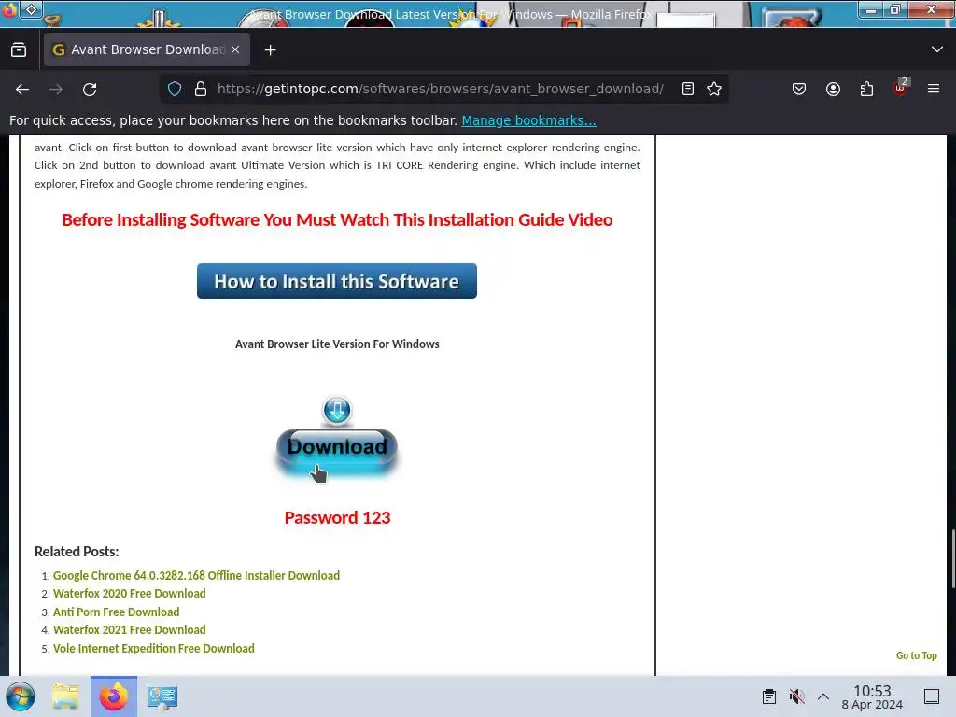Open Waterfox 2021 Free Download link
This screenshot has height=717, width=956.
coord(129,630)
